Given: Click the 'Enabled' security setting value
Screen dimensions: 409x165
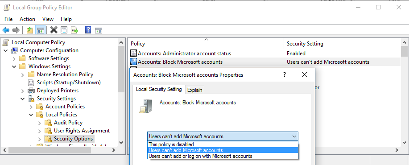Looking at the screenshot, I should tap(296, 54).
